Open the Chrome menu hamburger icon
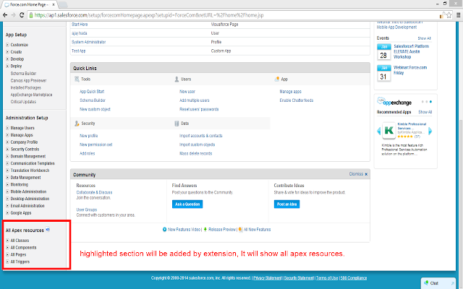This screenshot has width=463, height=289. pyautogui.click(x=459, y=15)
